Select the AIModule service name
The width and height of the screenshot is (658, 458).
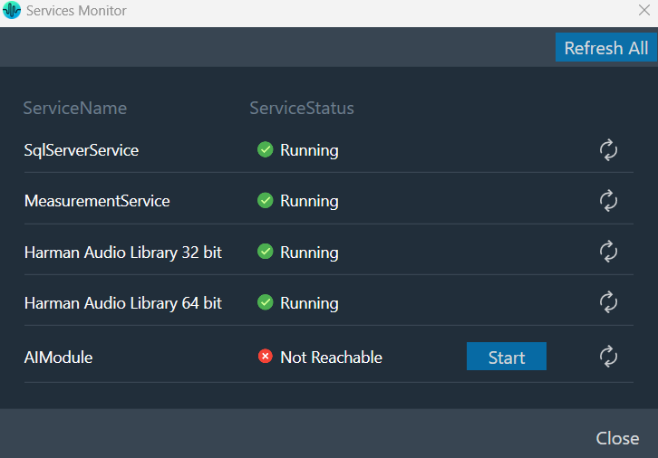tap(58, 358)
